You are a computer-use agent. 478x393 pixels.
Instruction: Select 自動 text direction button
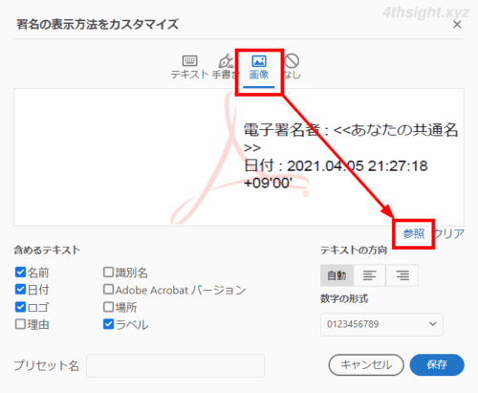click(x=337, y=275)
